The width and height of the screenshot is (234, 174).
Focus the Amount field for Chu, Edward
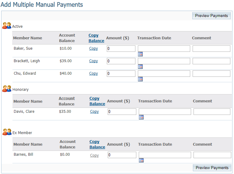click(x=121, y=74)
